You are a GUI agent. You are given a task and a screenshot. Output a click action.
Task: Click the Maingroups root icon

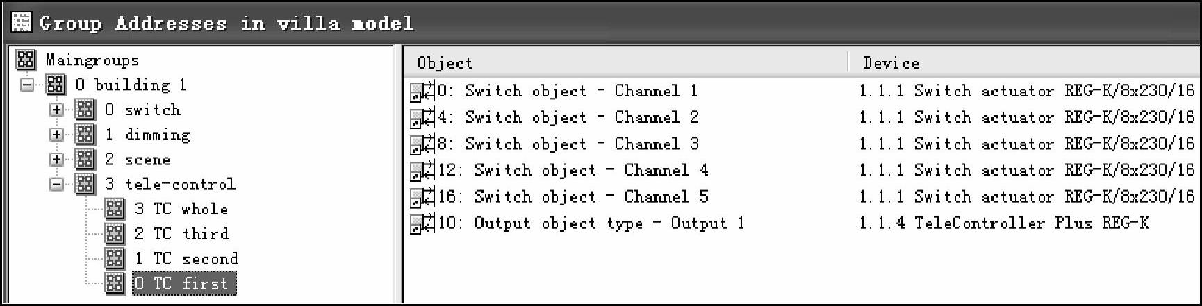(x=26, y=60)
